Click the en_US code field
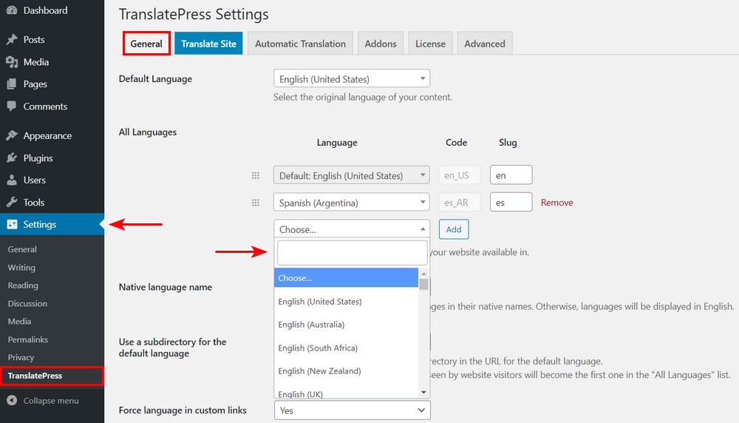 coord(459,175)
